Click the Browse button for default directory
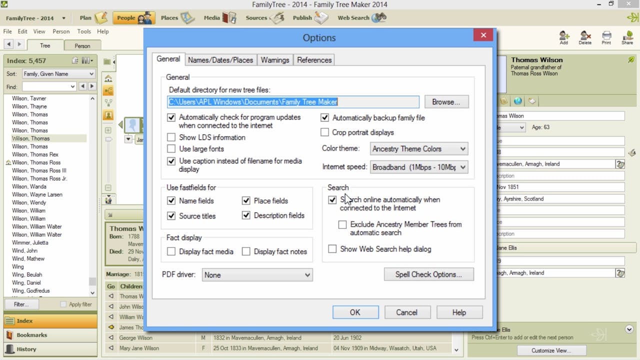Screen dimensions: 640x360 (446, 101)
